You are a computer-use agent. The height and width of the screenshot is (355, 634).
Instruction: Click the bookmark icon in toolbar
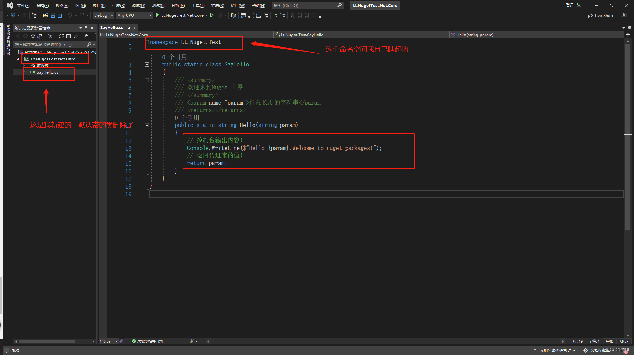292,15
